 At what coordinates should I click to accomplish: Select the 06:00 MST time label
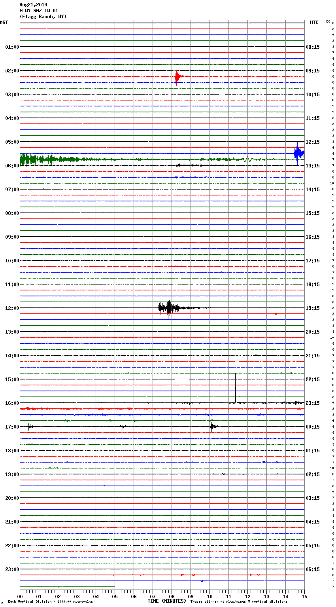[12, 166]
